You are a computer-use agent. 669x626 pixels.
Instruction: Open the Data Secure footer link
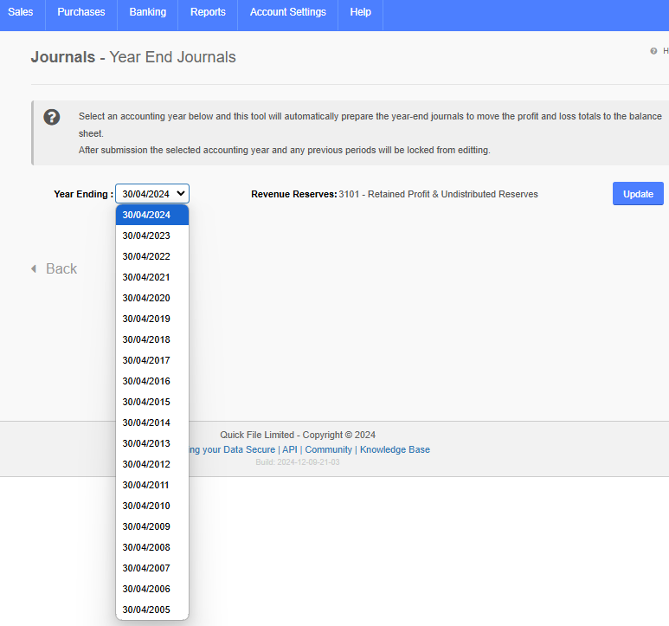(233, 449)
